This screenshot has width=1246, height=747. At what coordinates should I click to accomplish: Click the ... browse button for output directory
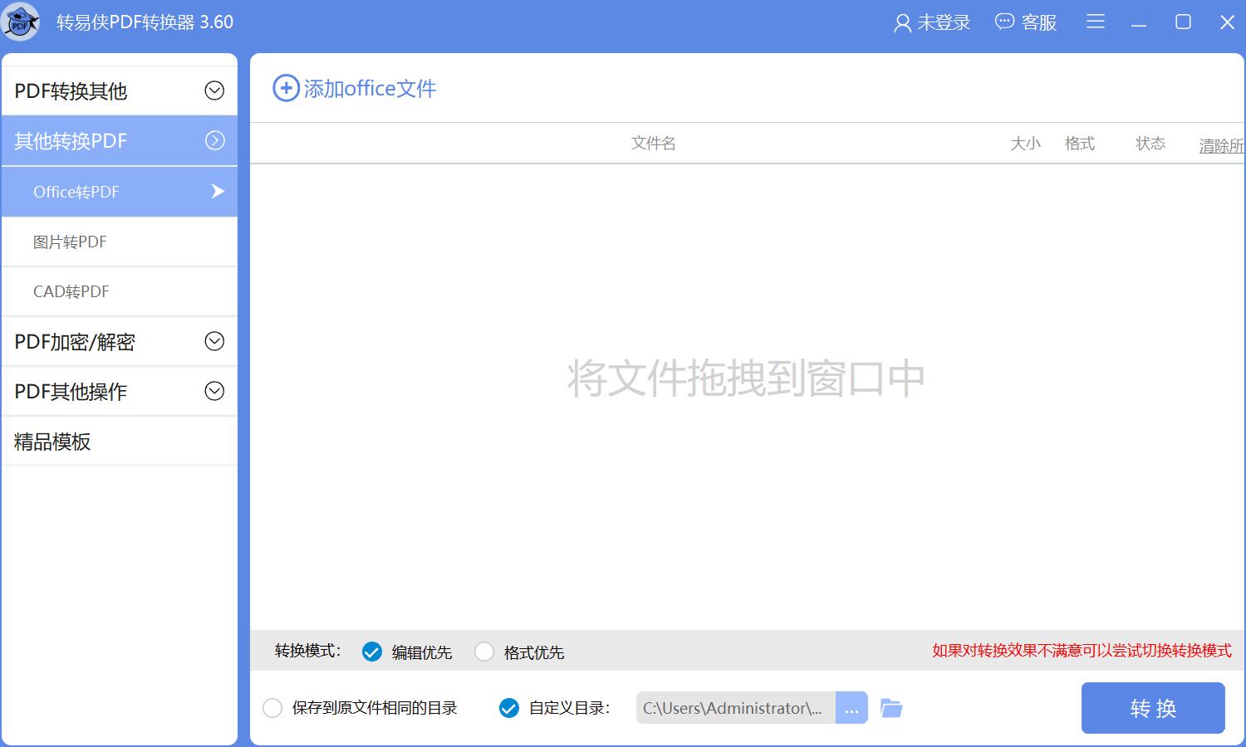(x=851, y=707)
